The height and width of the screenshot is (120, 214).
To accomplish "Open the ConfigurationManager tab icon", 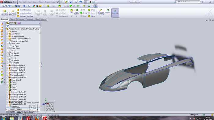I will tap(15, 23).
